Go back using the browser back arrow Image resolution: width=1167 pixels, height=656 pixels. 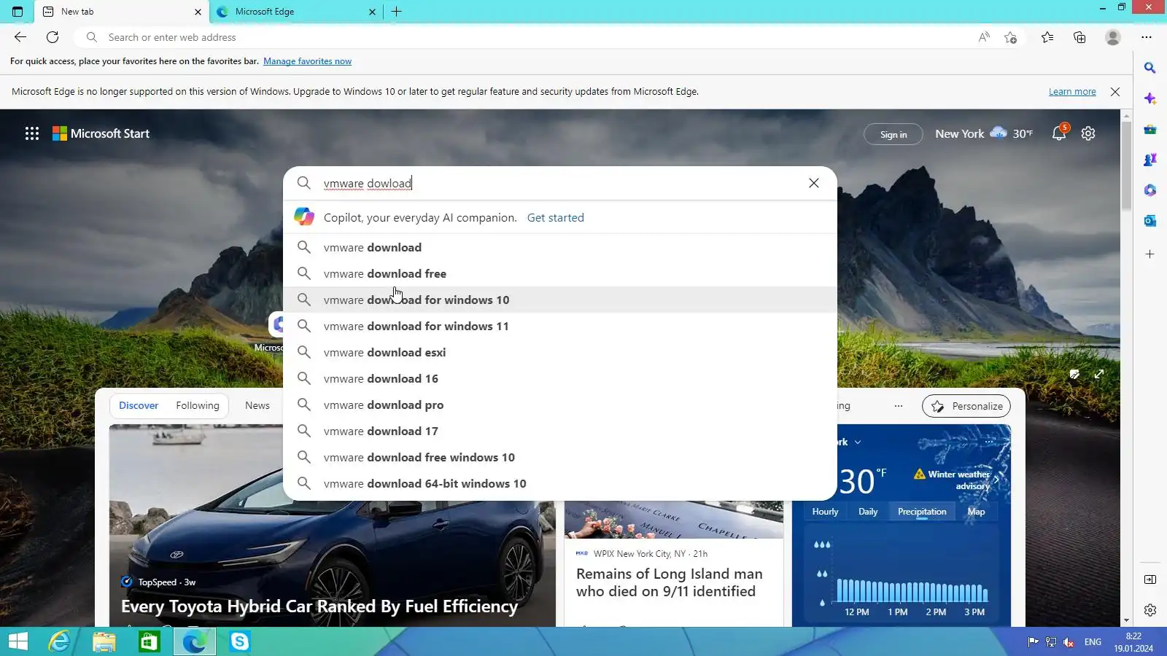click(x=20, y=37)
